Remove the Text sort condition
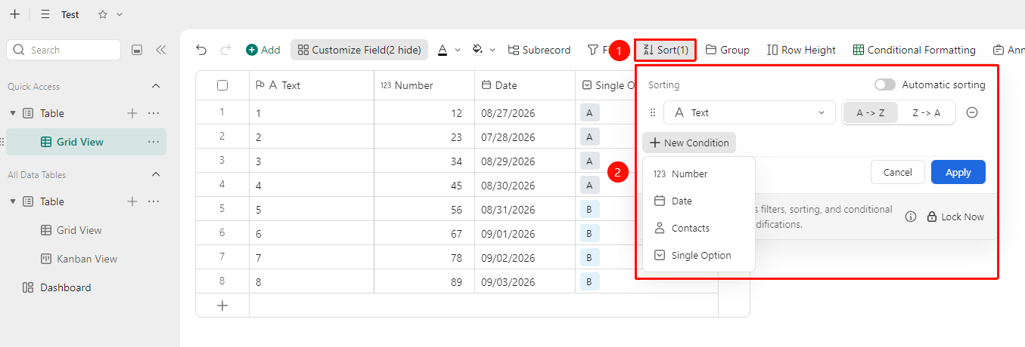1025x347 pixels. pos(972,112)
